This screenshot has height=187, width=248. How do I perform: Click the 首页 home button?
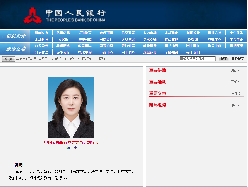tap(9, 59)
